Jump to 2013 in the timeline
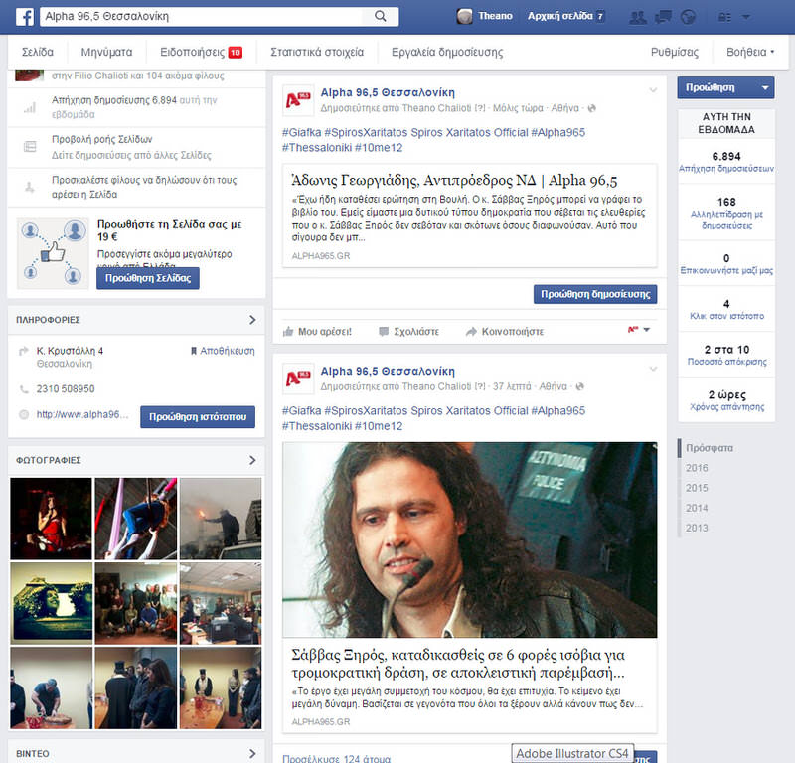 tap(697, 528)
